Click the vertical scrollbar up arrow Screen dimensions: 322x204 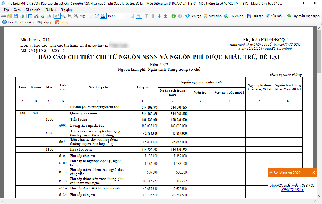(x=319, y=28)
